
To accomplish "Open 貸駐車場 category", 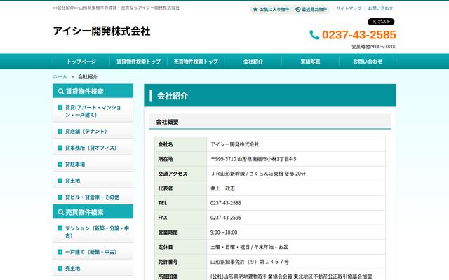I will click(93, 164).
